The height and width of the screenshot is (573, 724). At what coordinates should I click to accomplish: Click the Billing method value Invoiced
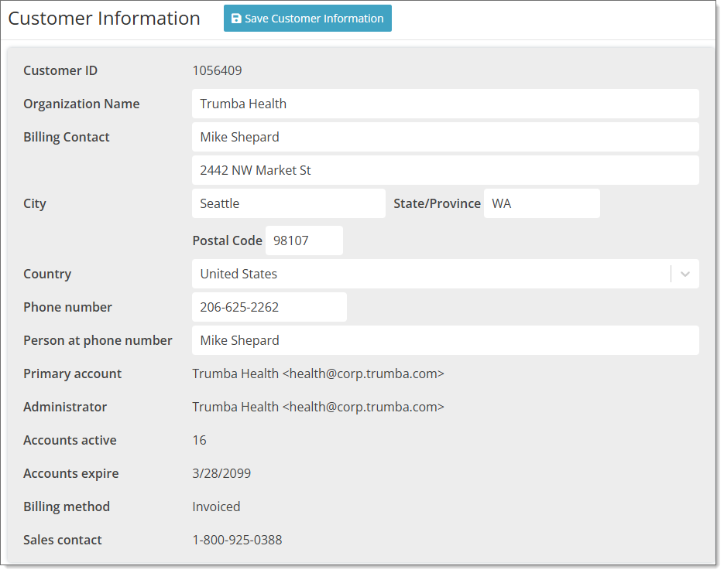216,506
